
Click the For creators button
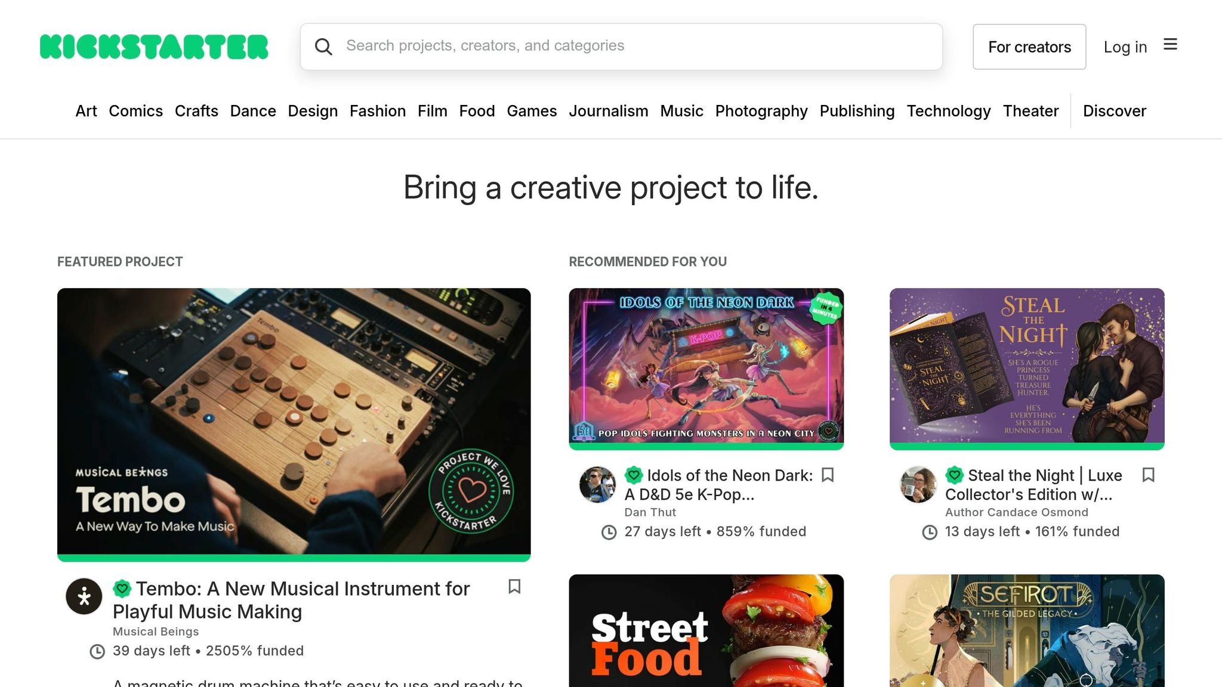(1029, 47)
